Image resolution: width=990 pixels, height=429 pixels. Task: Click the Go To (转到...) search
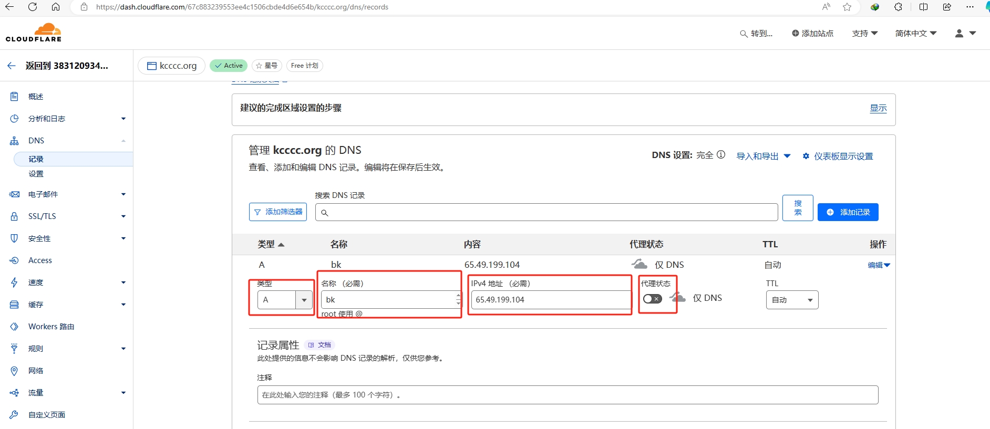click(756, 33)
